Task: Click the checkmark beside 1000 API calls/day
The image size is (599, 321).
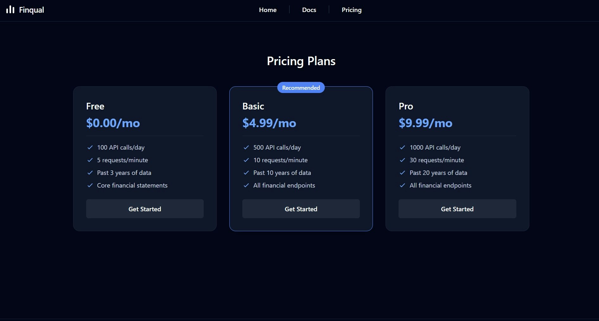Action: 402,147
